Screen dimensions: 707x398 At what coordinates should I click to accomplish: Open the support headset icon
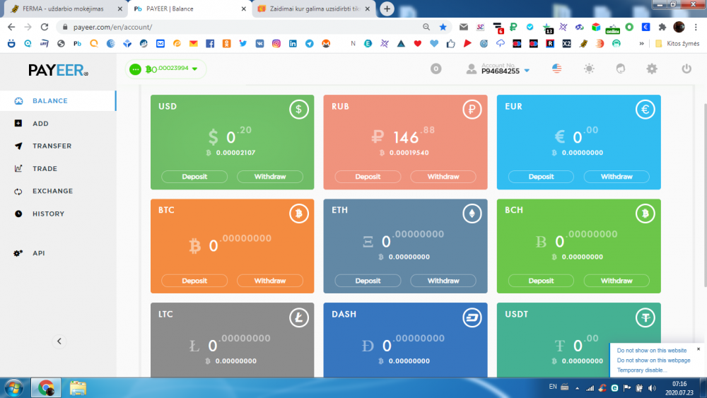621,69
